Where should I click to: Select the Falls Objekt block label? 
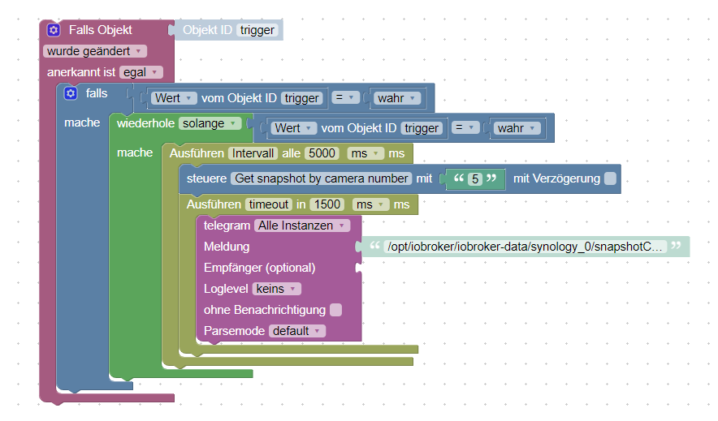100,30
